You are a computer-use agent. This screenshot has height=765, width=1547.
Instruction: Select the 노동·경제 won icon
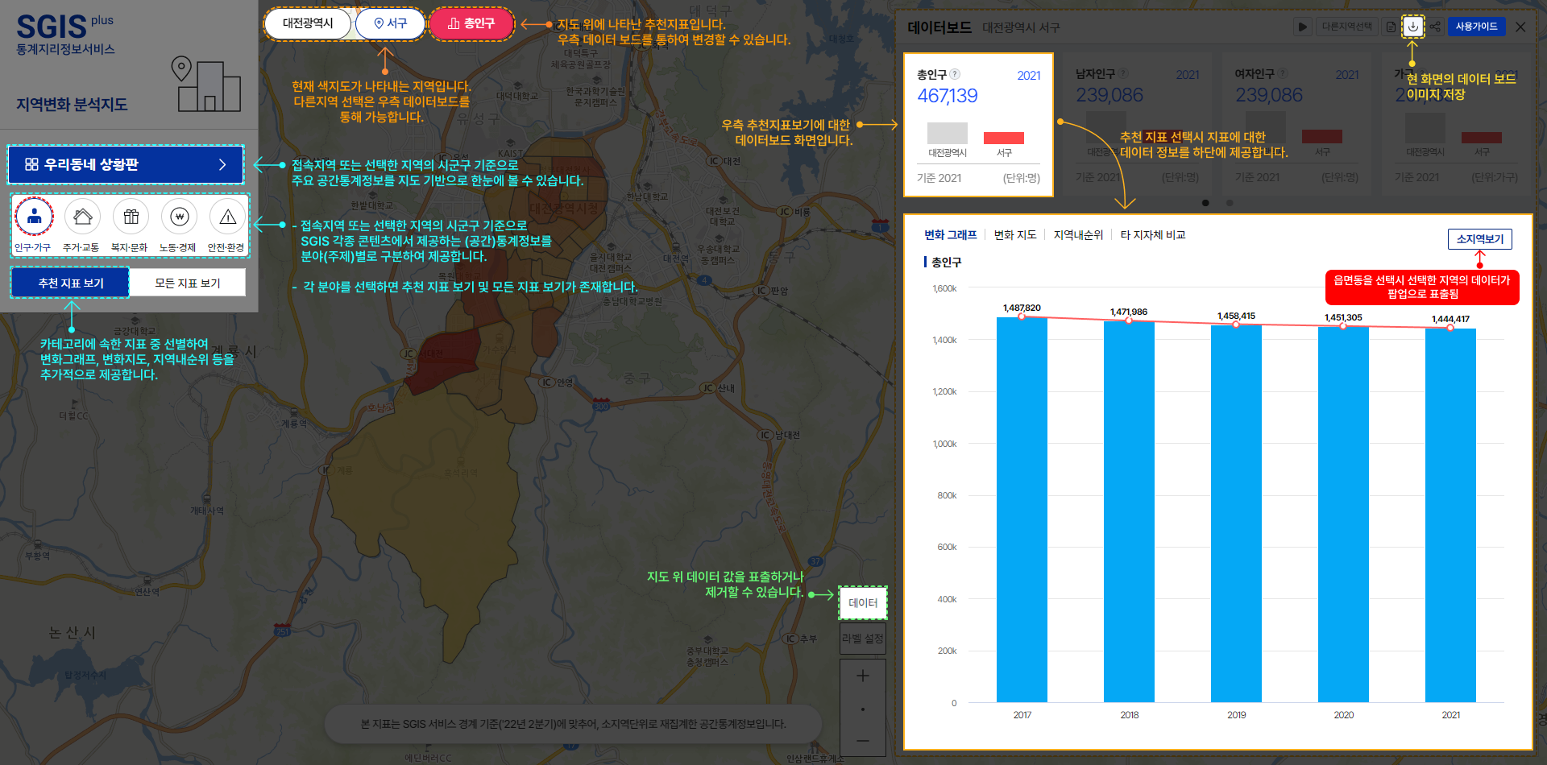point(179,217)
